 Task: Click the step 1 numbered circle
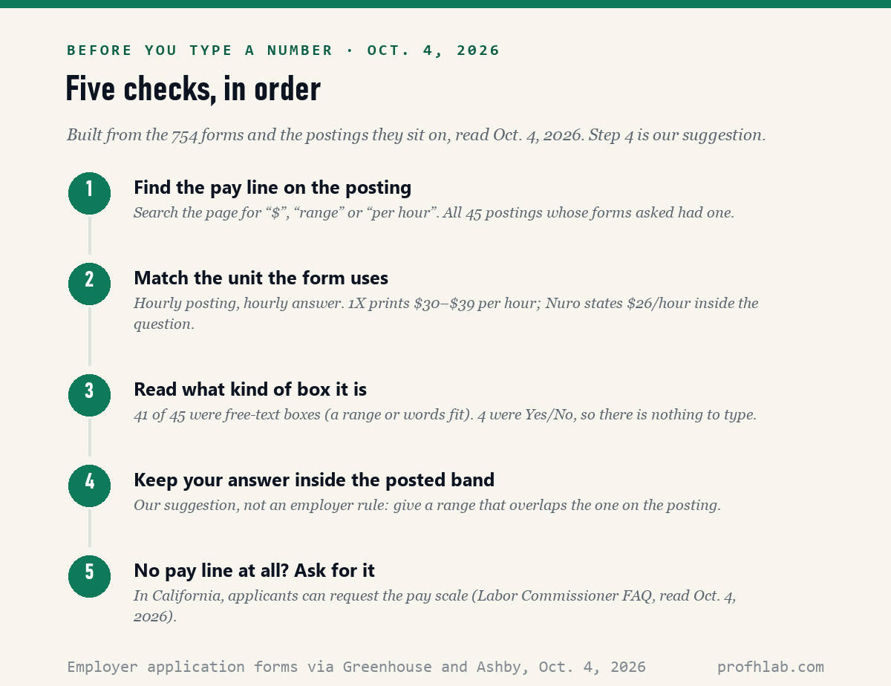89,193
